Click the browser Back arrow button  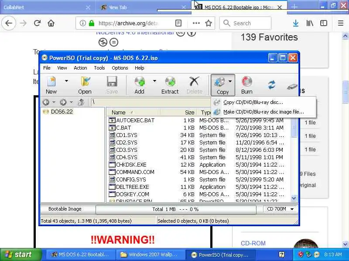click(9, 23)
